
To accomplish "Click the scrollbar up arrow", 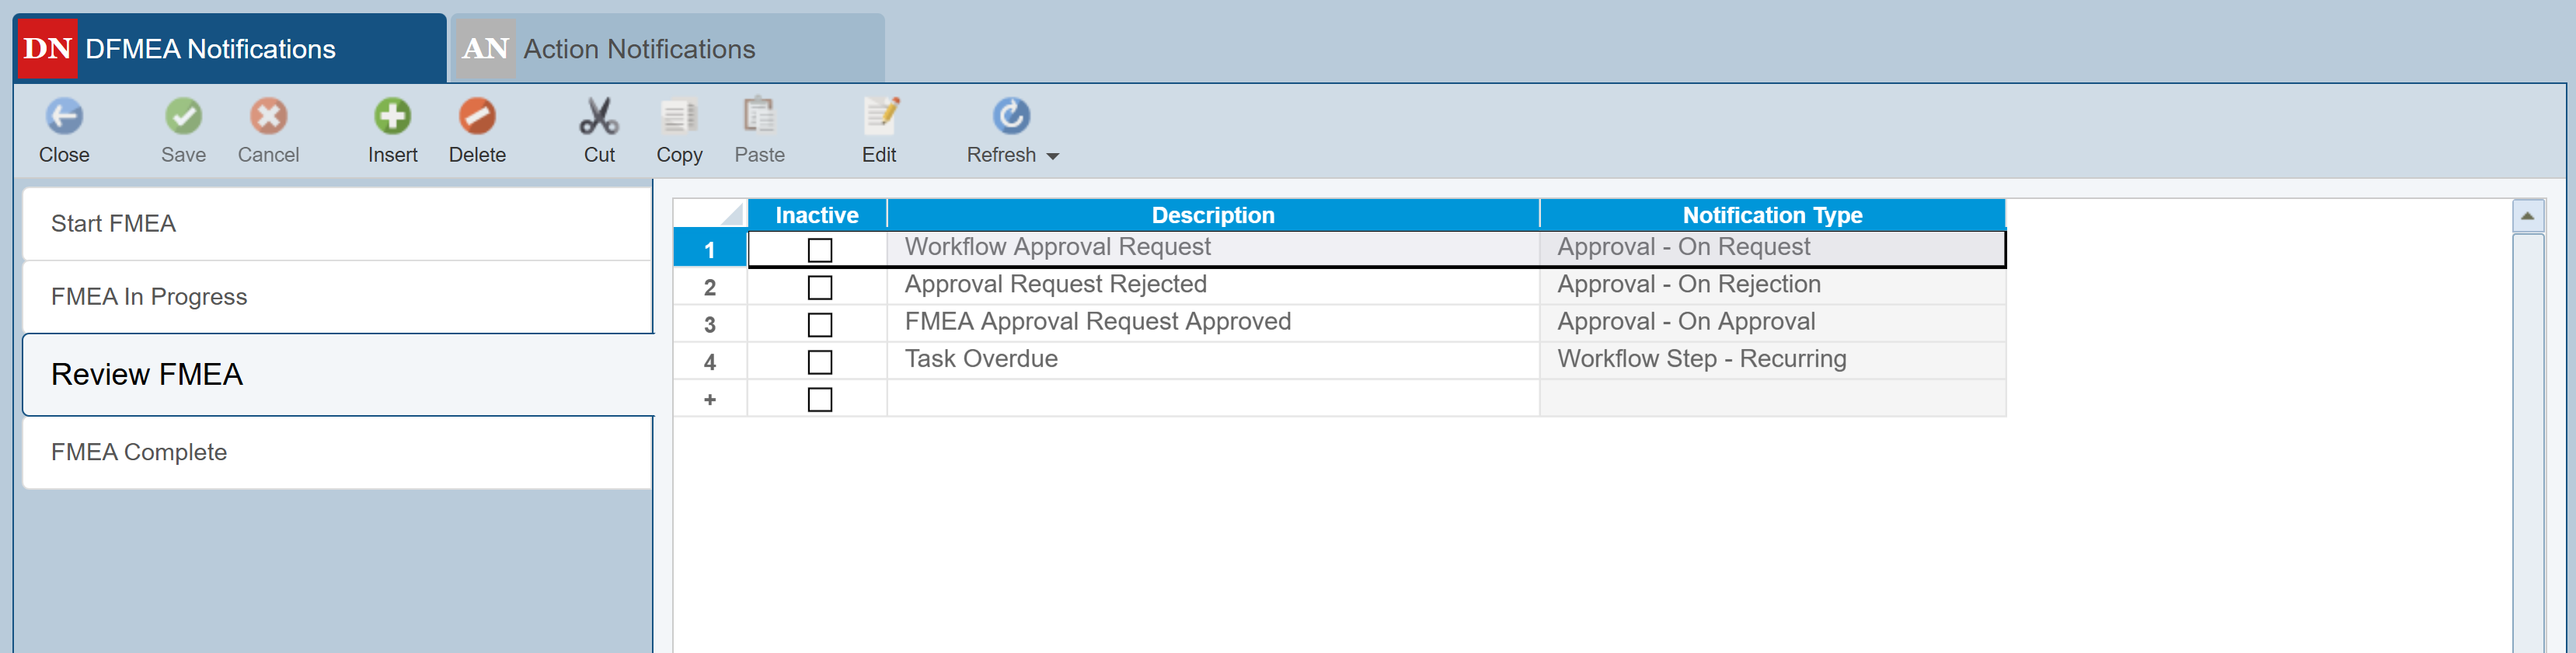I will tap(2527, 216).
